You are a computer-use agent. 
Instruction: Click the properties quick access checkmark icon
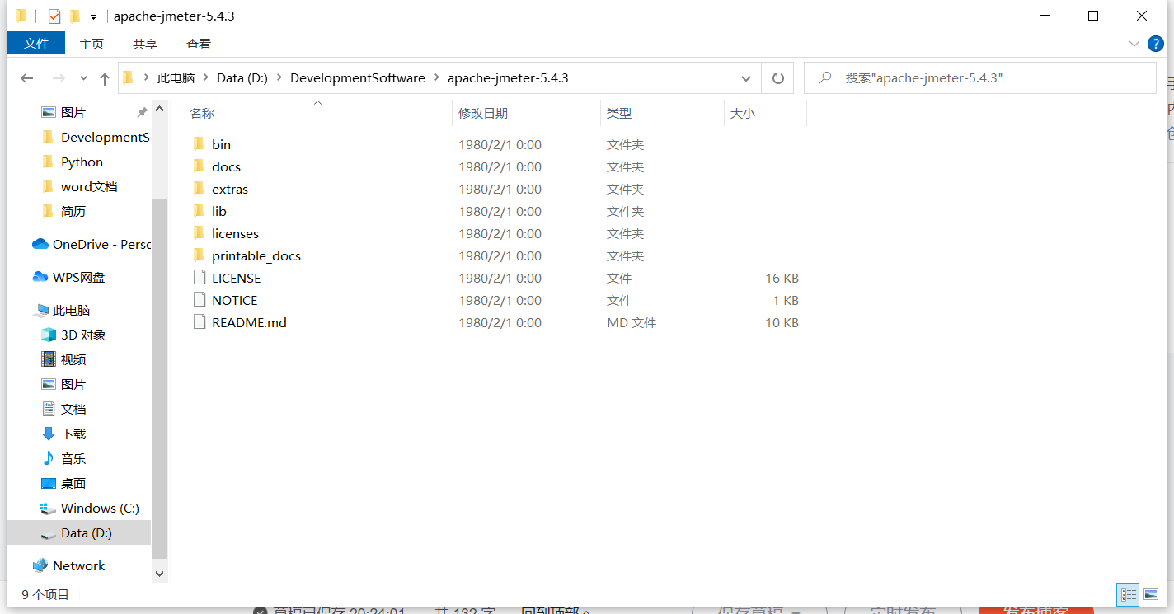(x=54, y=16)
